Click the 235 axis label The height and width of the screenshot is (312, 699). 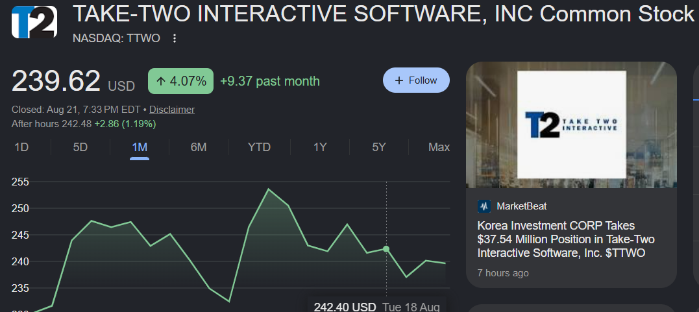point(20,289)
